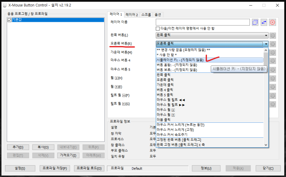
Task: Select 오른쪽 클릭 in dropdown list
Action: (x=210, y=80)
